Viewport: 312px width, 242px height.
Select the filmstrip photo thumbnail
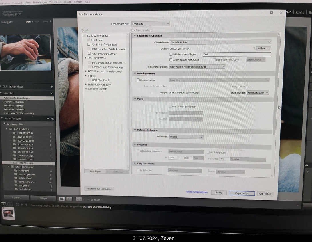(x=8, y=213)
